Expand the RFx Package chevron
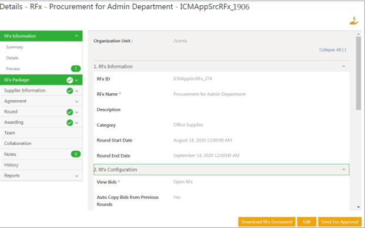 [77, 80]
